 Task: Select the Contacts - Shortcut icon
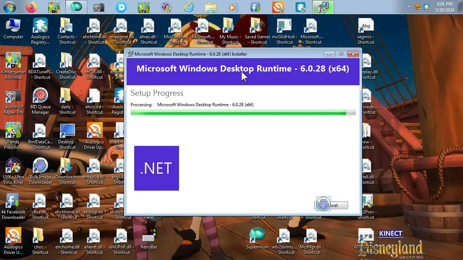[67, 31]
